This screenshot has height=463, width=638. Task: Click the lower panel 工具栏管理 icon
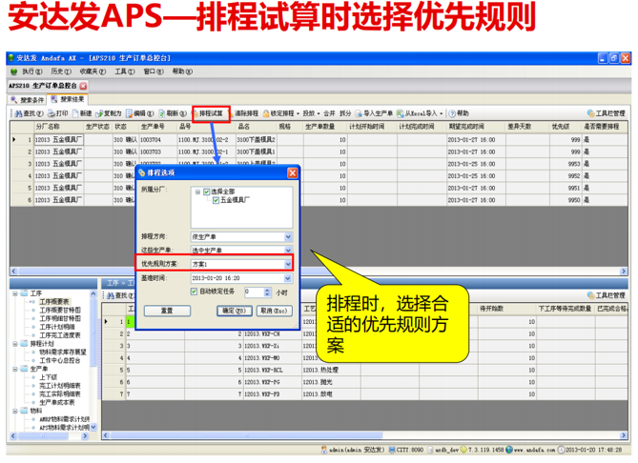[591, 295]
